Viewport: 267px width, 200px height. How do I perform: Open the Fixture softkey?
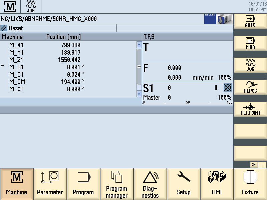click(250, 184)
